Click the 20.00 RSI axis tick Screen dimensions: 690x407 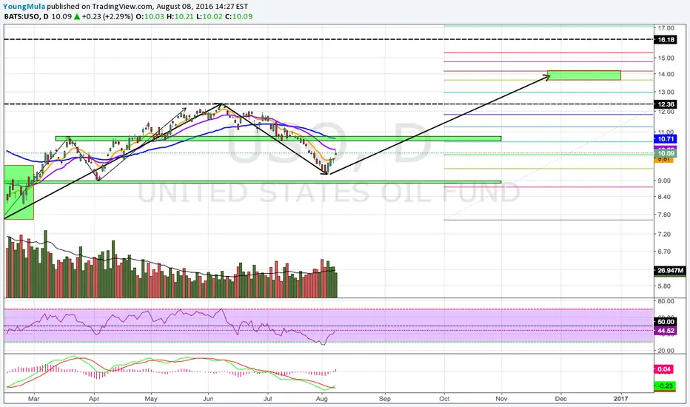point(666,351)
